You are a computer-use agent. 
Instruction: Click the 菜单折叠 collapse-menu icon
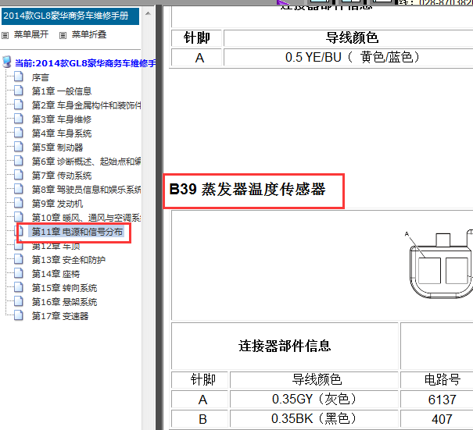point(63,36)
